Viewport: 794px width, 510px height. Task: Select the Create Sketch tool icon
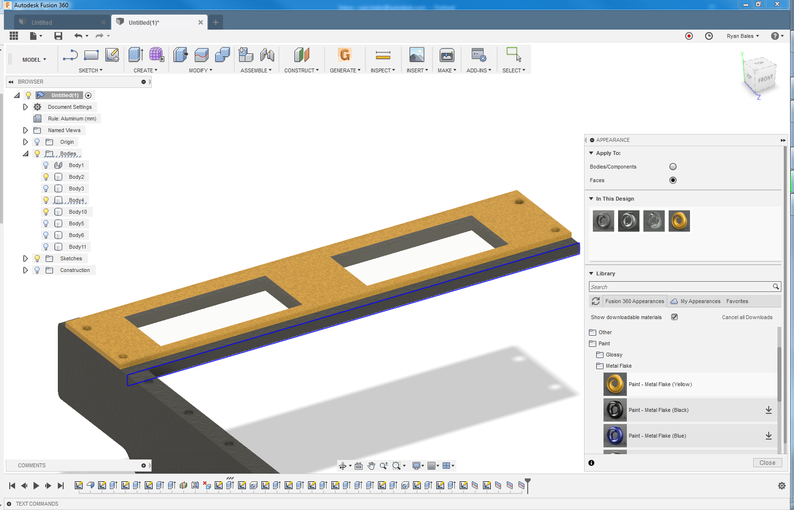coord(112,55)
